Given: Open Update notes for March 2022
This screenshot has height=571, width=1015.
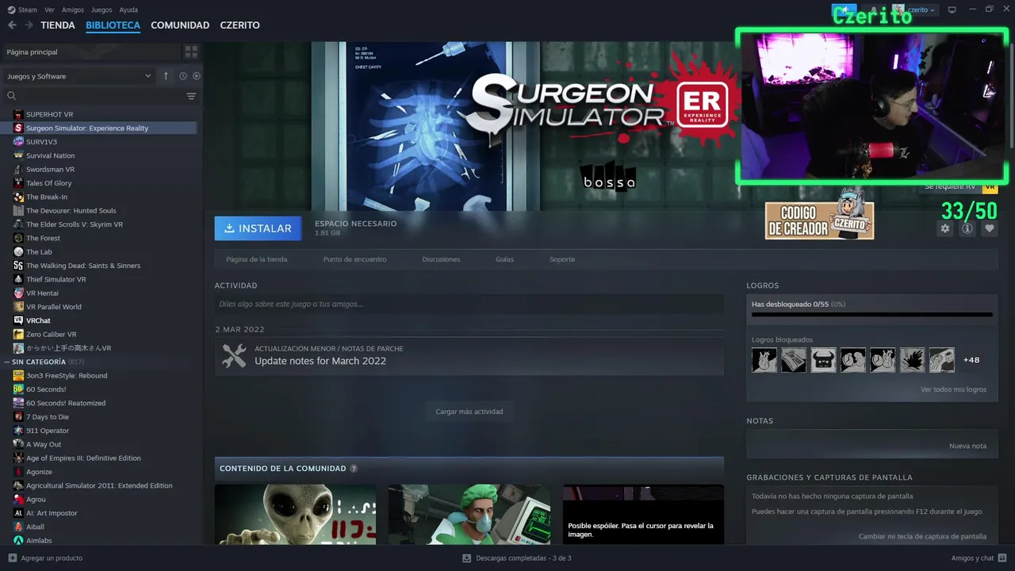Looking at the screenshot, I should (320, 361).
